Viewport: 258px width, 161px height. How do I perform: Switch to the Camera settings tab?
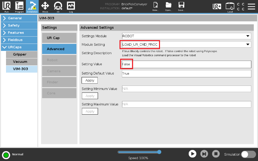coord(59,71)
